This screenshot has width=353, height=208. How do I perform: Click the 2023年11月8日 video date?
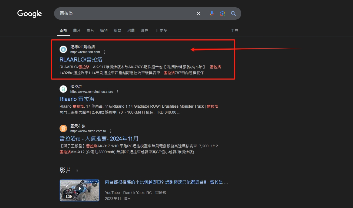pyautogui.click(x=118, y=199)
